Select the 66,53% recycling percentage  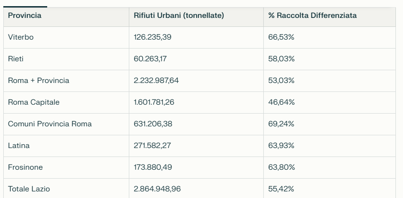click(x=281, y=37)
